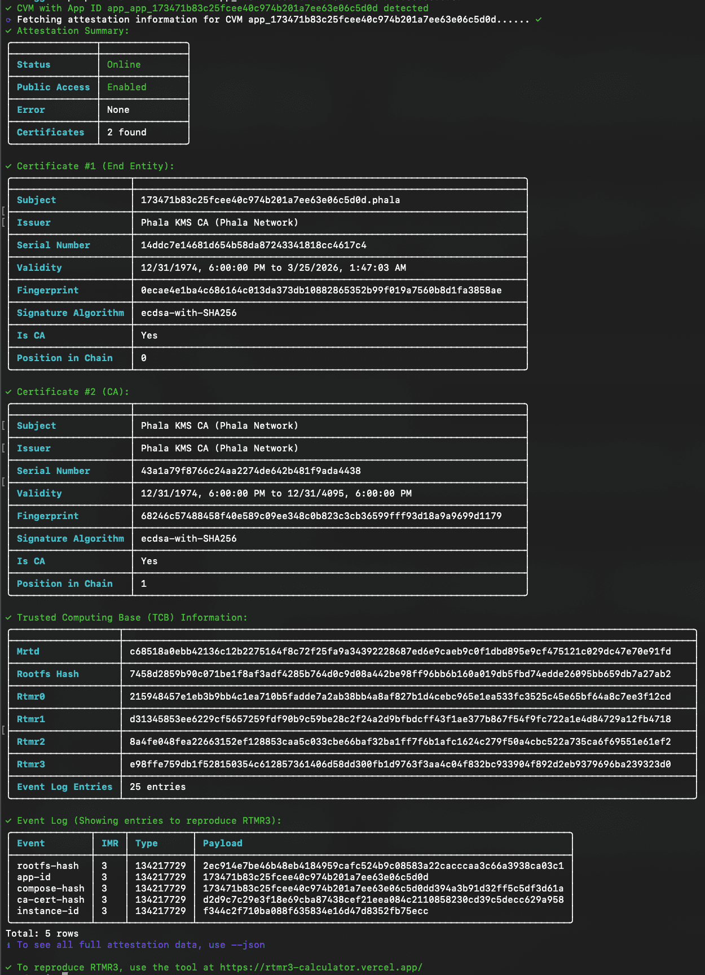Click the Online status value
Viewport: 705px width, 975px height.
(x=124, y=65)
